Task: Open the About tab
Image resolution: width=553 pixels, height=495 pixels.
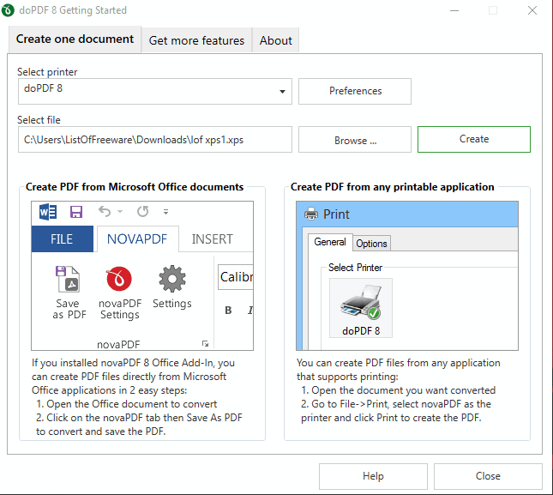Action: (276, 40)
